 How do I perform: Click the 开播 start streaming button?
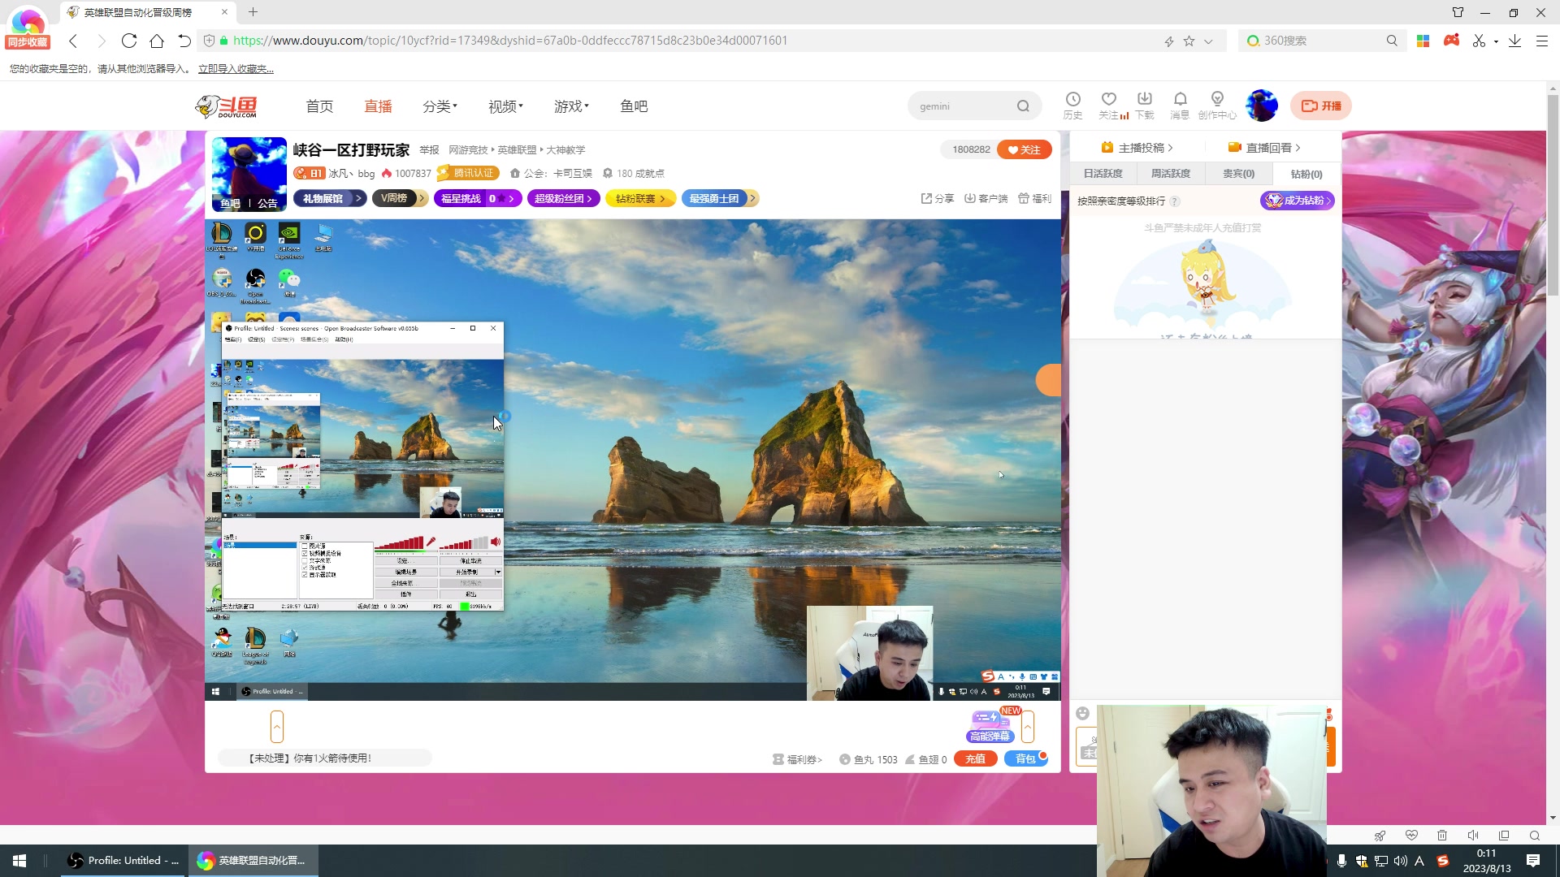1321,106
